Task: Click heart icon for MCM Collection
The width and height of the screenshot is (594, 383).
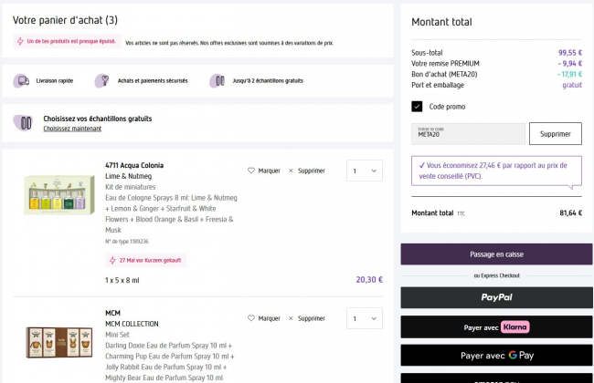Action: [x=252, y=318]
